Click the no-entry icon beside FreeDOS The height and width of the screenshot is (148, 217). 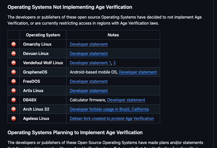click(x=14, y=81)
